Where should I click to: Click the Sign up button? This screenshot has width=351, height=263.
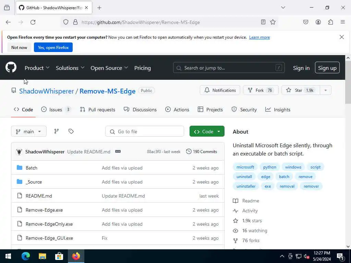(x=327, y=68)
